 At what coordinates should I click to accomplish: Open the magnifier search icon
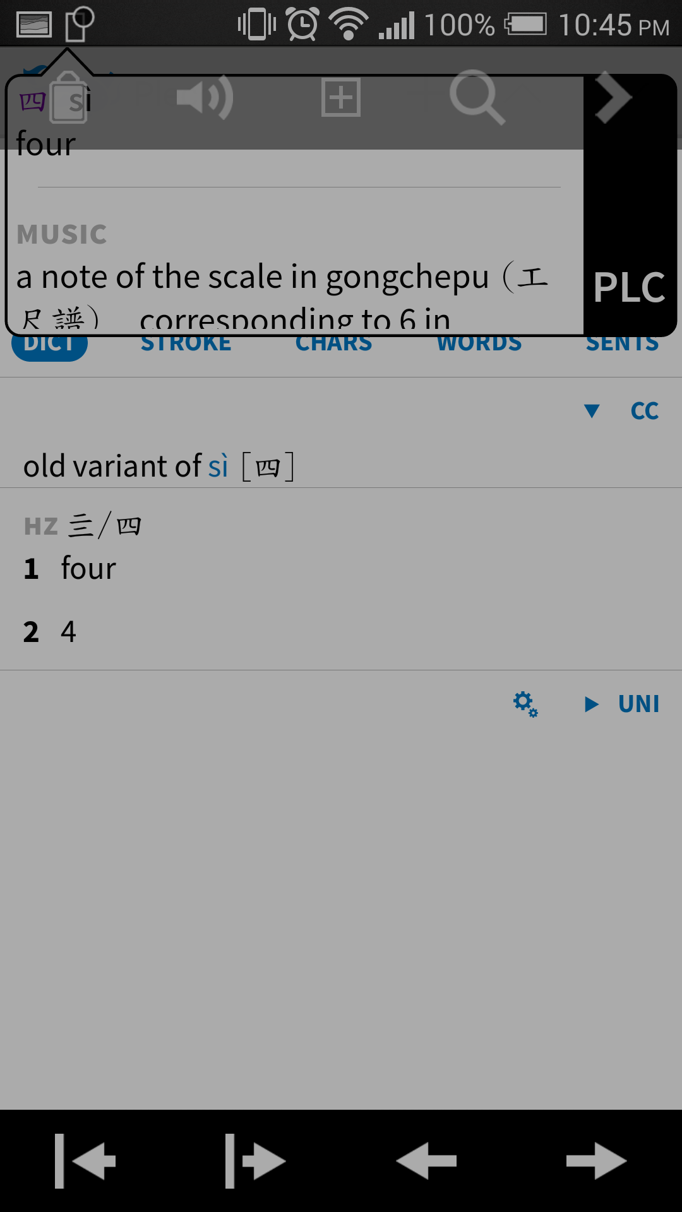point(477,97)
